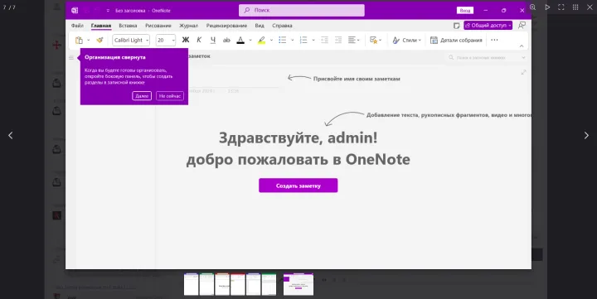The height and width of the screenshot is (299, 597).
Task: Select the purple OneNote thumbnail
Action: tap(298, 284)
